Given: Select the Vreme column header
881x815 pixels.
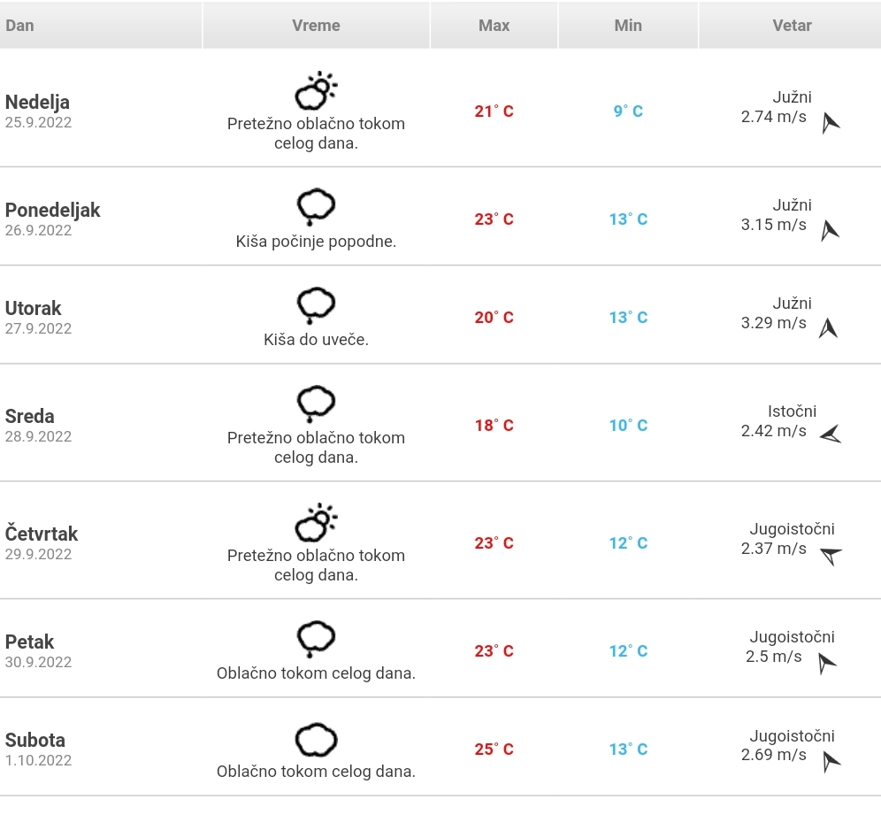Looking at the screenshot, I should [x=316, y=26].
